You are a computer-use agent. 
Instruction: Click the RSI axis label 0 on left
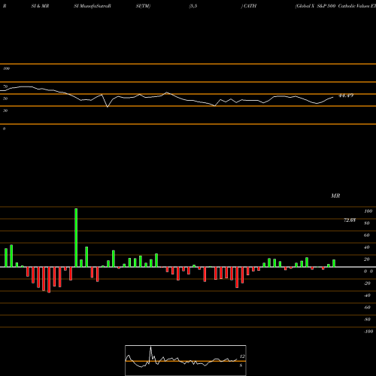4,129
